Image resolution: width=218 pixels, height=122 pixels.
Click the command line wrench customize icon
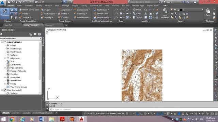[47, 109]
